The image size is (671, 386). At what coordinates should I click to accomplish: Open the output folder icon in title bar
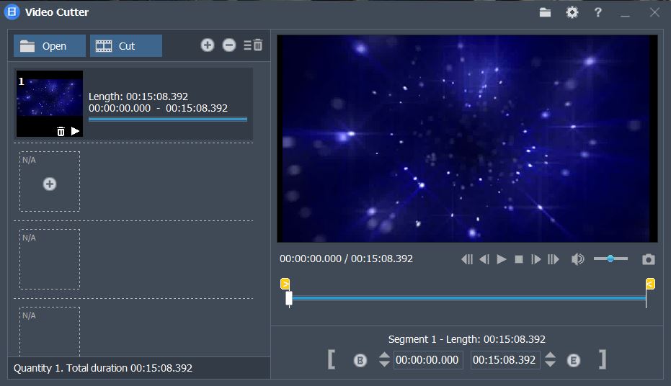coord(545,12)
